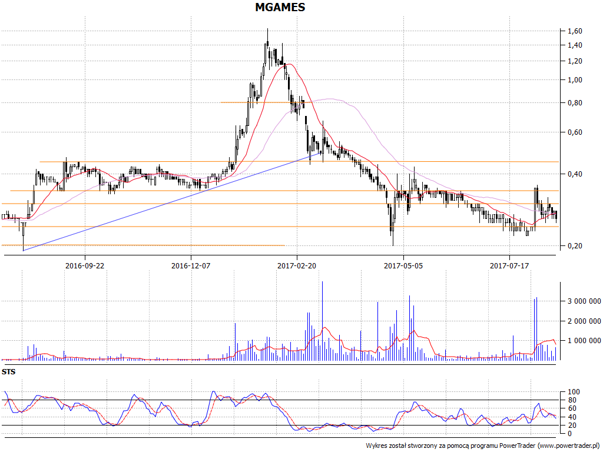Click the 2 000 000 volume label

coord(584,321)
